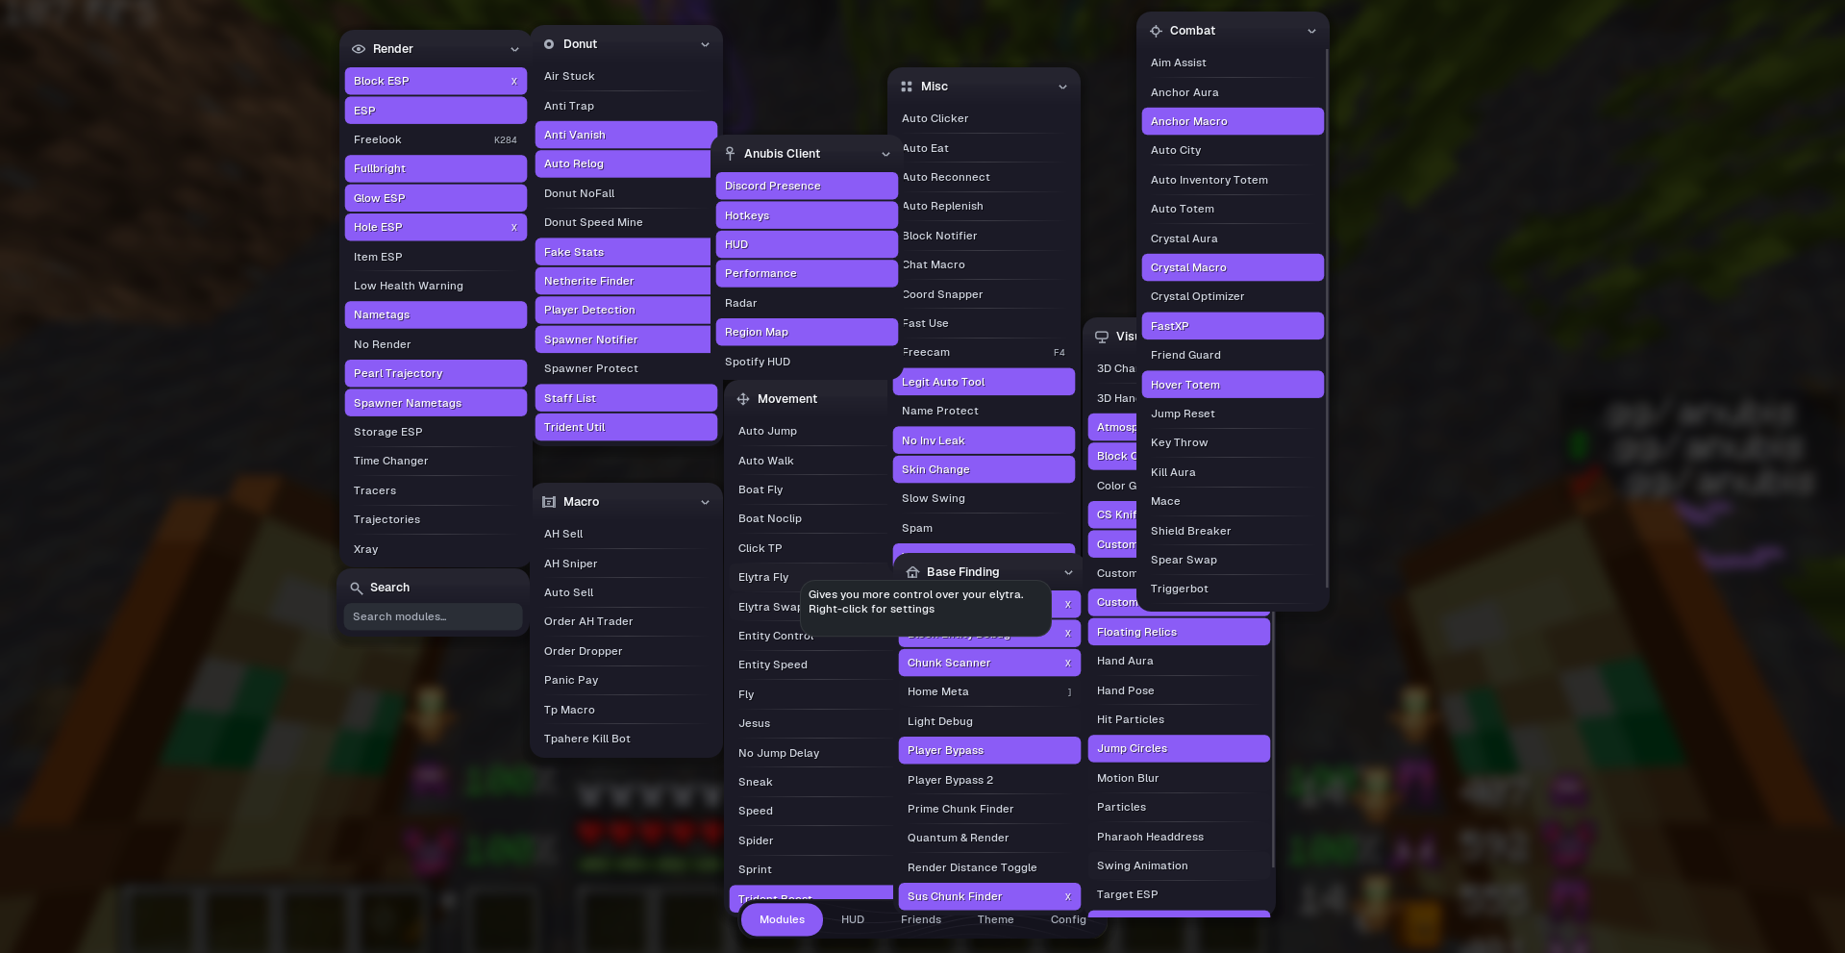1845x953 pixels.
Task: Collapse the Macro panel chevron
Action: click(705, 502)
